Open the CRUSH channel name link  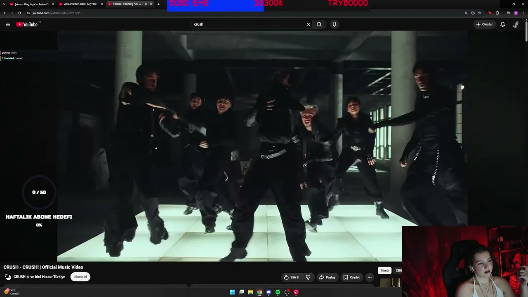point(20,277)
